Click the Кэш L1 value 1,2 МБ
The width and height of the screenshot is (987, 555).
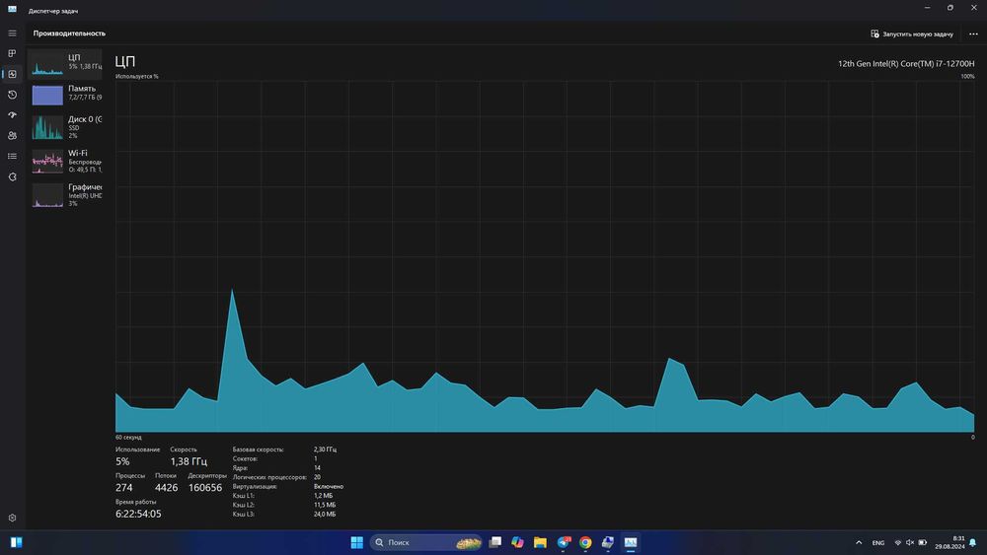[x=323, y=495]
